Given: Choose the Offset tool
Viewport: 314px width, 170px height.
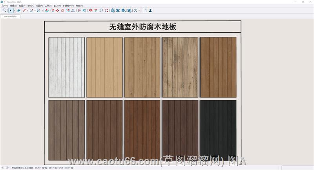Looking at the screenshot, I should [52, 11].
